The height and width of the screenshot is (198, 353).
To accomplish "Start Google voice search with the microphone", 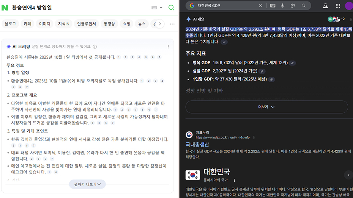I will pos(282,6).
